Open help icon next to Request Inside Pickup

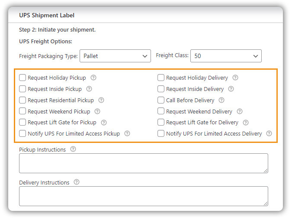click(x=89, y=89)
